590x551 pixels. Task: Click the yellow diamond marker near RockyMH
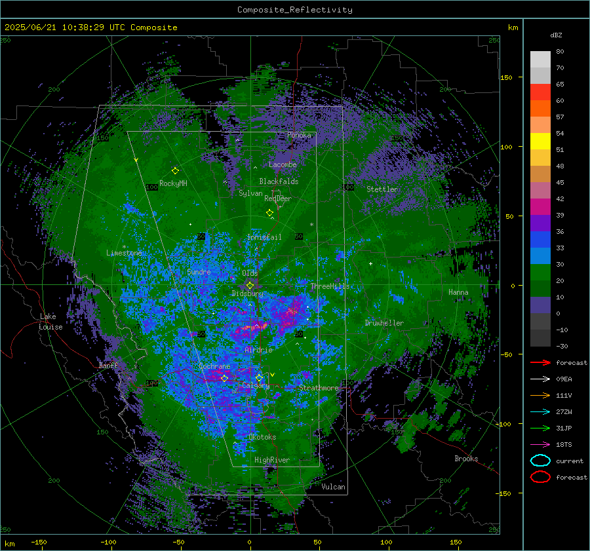175,171
